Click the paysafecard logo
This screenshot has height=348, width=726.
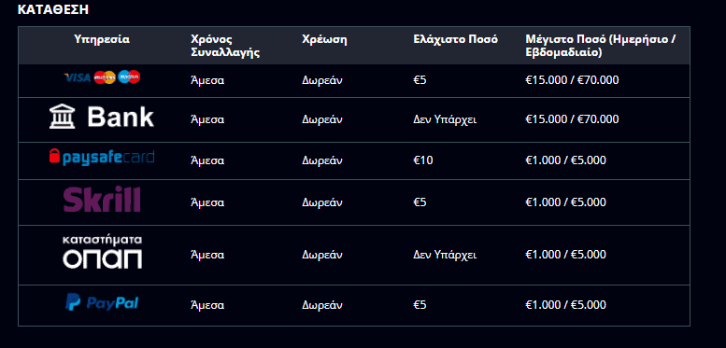click(x=102, y=157)
